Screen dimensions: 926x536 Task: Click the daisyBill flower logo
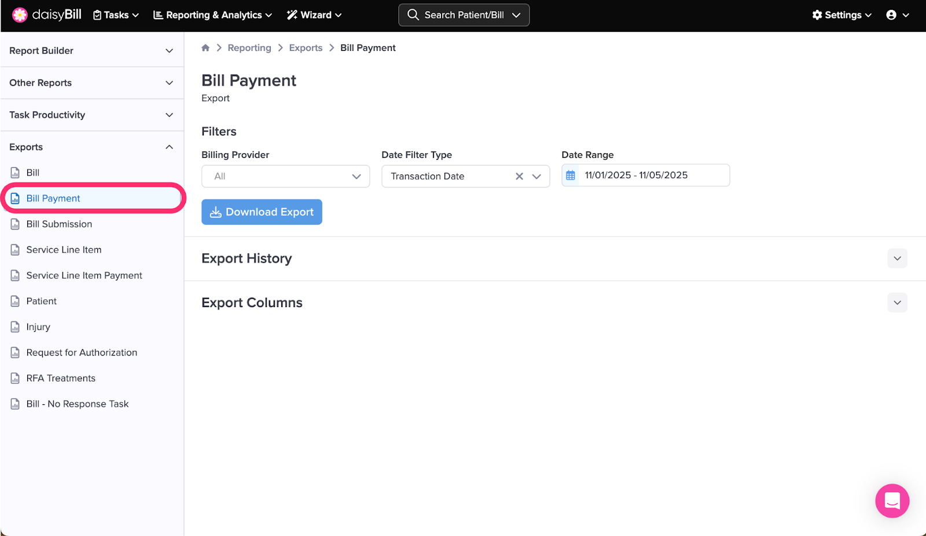click(x=20, y=15)
